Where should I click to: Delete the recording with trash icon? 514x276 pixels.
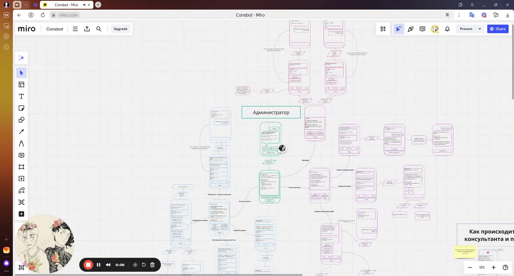(152, 264)
